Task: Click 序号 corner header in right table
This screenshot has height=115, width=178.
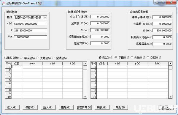Action: (x=93, y=63)
